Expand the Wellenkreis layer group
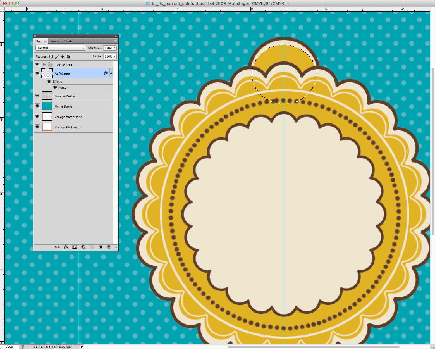 (44, 65)
